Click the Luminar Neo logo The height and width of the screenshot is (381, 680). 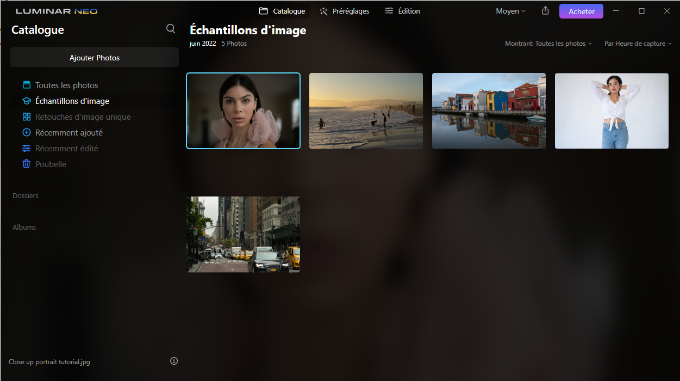(x=57, y=11)
